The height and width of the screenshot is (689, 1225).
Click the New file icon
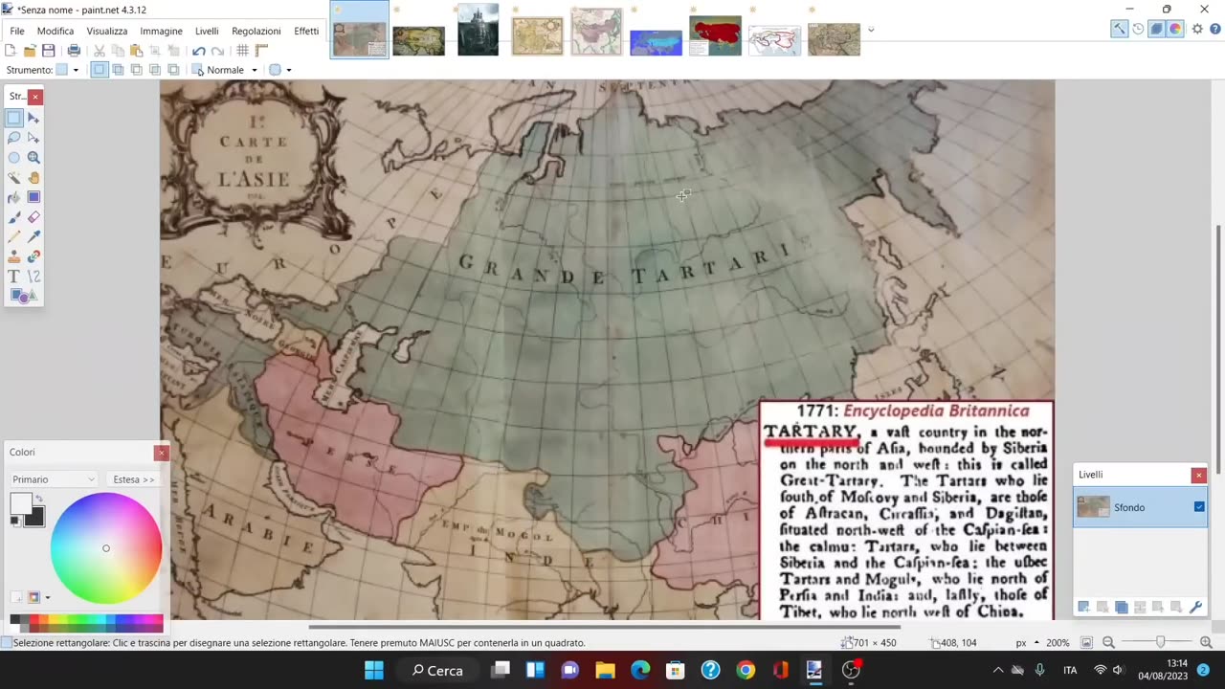[x=11, y=51]
